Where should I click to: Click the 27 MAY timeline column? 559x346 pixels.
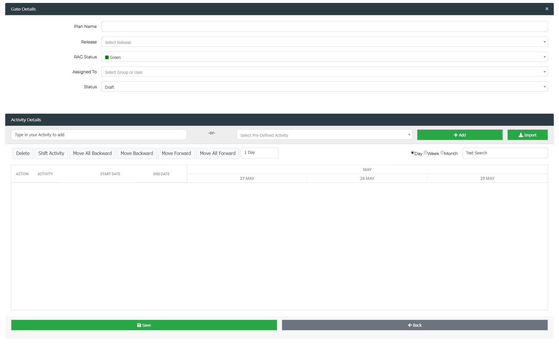247,178
